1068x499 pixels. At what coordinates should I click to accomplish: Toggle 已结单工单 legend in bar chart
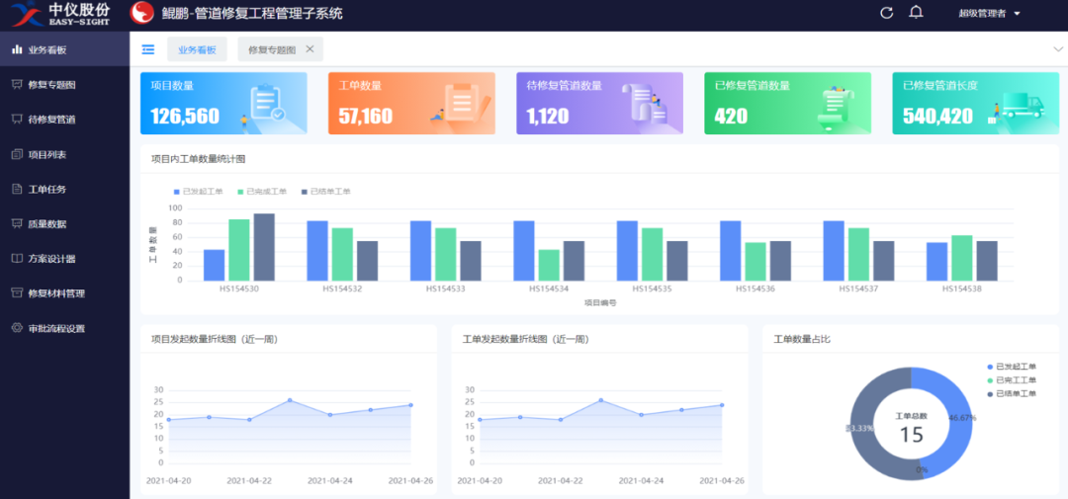pos(325,192)
